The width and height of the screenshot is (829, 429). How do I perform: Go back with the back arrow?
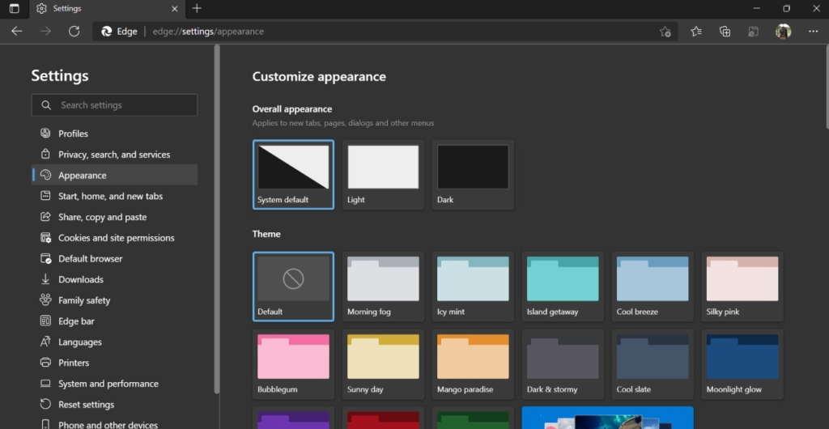[x=17, y=32]
